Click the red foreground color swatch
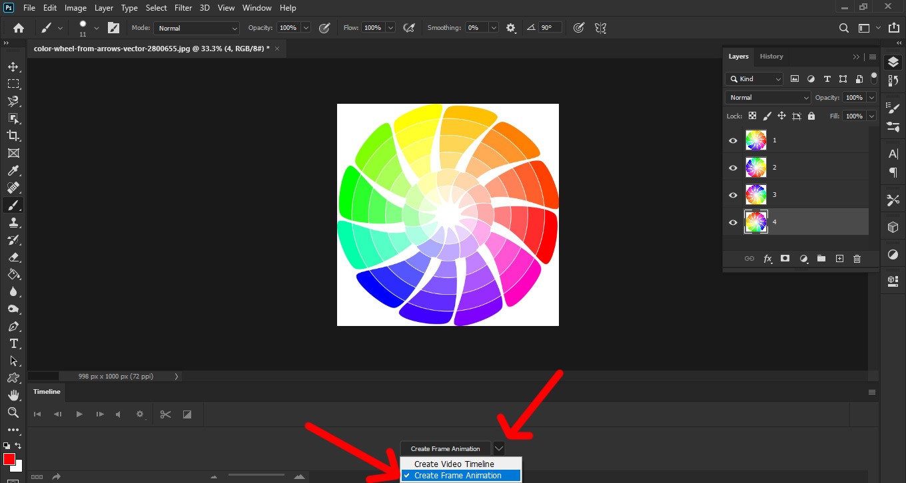 9,460
